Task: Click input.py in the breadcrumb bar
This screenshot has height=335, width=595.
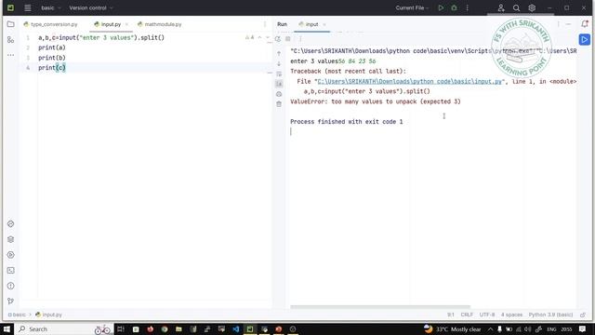Action: pyautogui.click(x=49, y=315)
